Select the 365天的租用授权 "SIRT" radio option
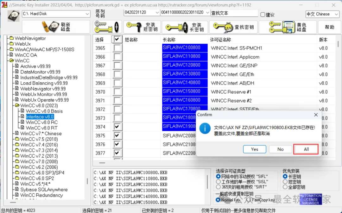This screenshot has height=213, width=342. [218, 187]
